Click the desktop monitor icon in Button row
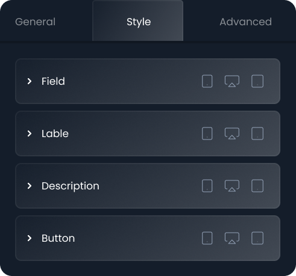Screen dimensions: 296x276 [x=232, y=238]
